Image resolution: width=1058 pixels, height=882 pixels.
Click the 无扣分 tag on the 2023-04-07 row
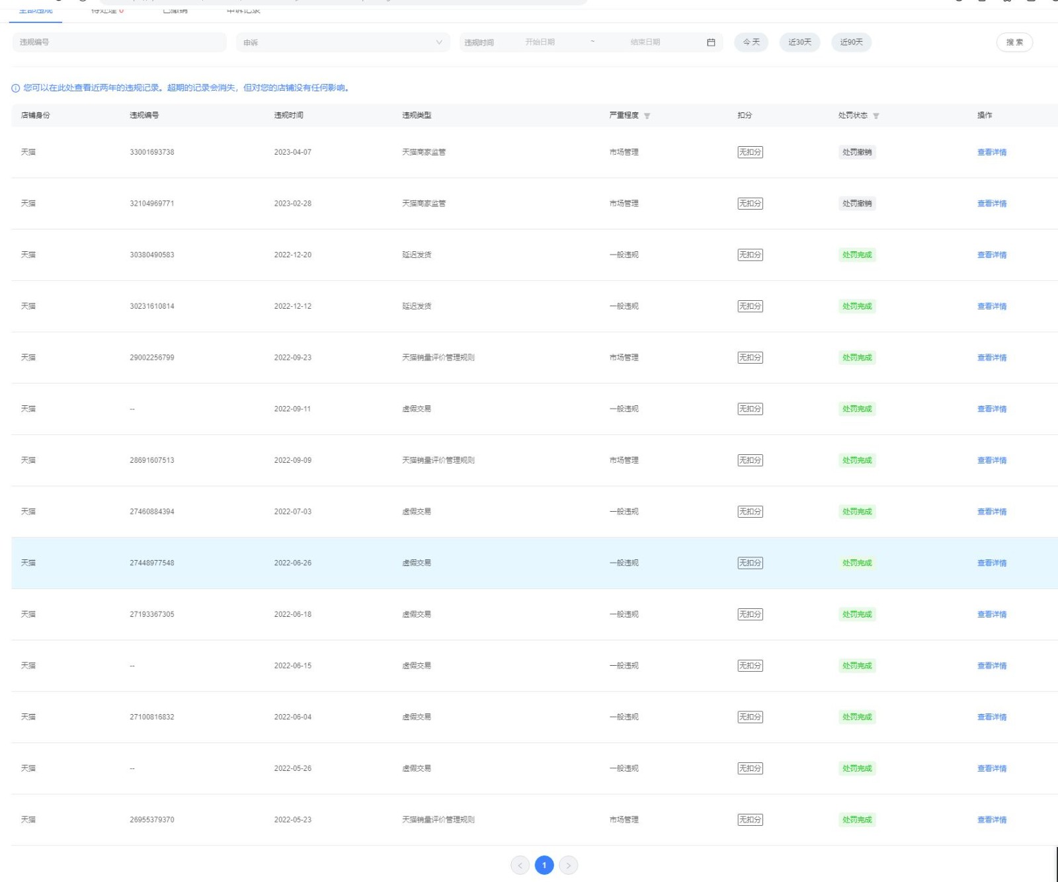(751, 152)
